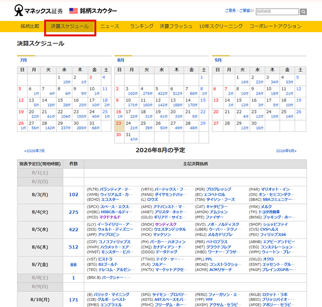The height and width of the screenshot is (307, 322).
Task: Select the 決算スケジュール tab
Action: pos(70,26)
